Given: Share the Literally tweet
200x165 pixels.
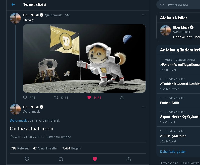Looking at the screenshot, I should point(122,98).
